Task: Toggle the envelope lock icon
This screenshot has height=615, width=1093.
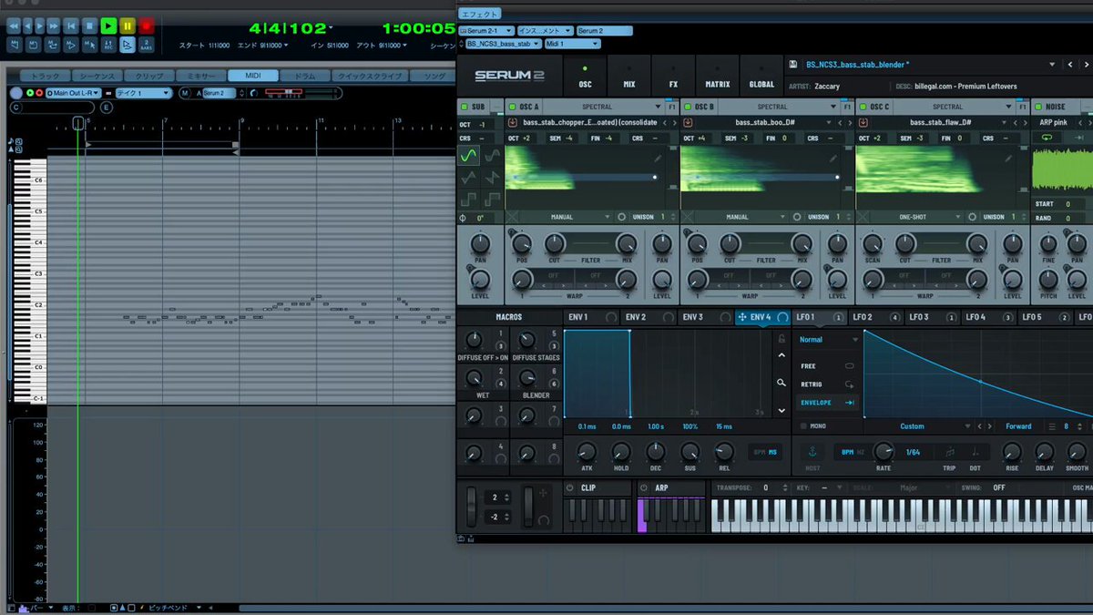Action: pos(781,339)
